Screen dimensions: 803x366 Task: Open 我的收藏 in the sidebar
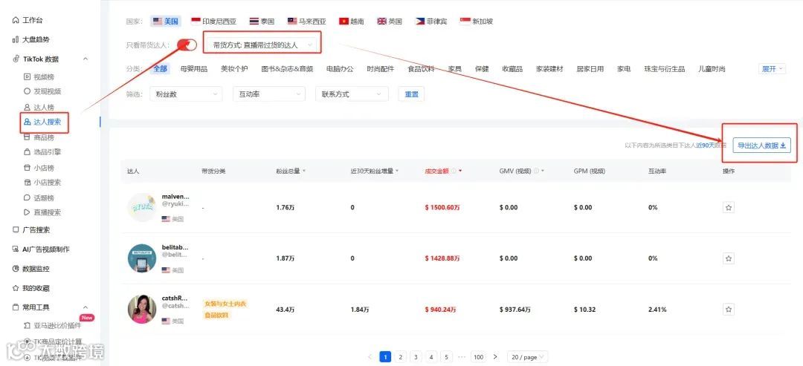pyautogui.click(x=30, y=288)
